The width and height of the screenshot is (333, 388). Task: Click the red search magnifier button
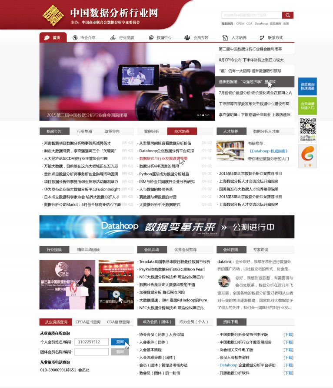click(x=287, y=15)
